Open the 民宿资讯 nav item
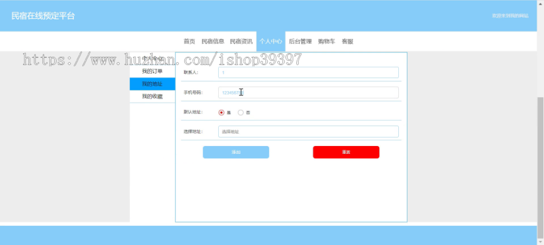 (x=241, y=41)
